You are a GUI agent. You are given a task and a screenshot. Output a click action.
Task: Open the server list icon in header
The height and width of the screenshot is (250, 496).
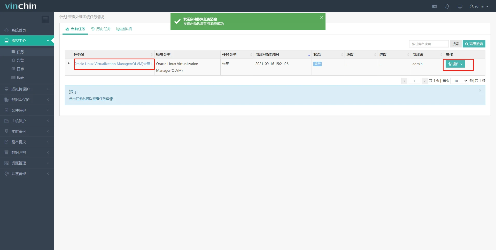point(435,6)
